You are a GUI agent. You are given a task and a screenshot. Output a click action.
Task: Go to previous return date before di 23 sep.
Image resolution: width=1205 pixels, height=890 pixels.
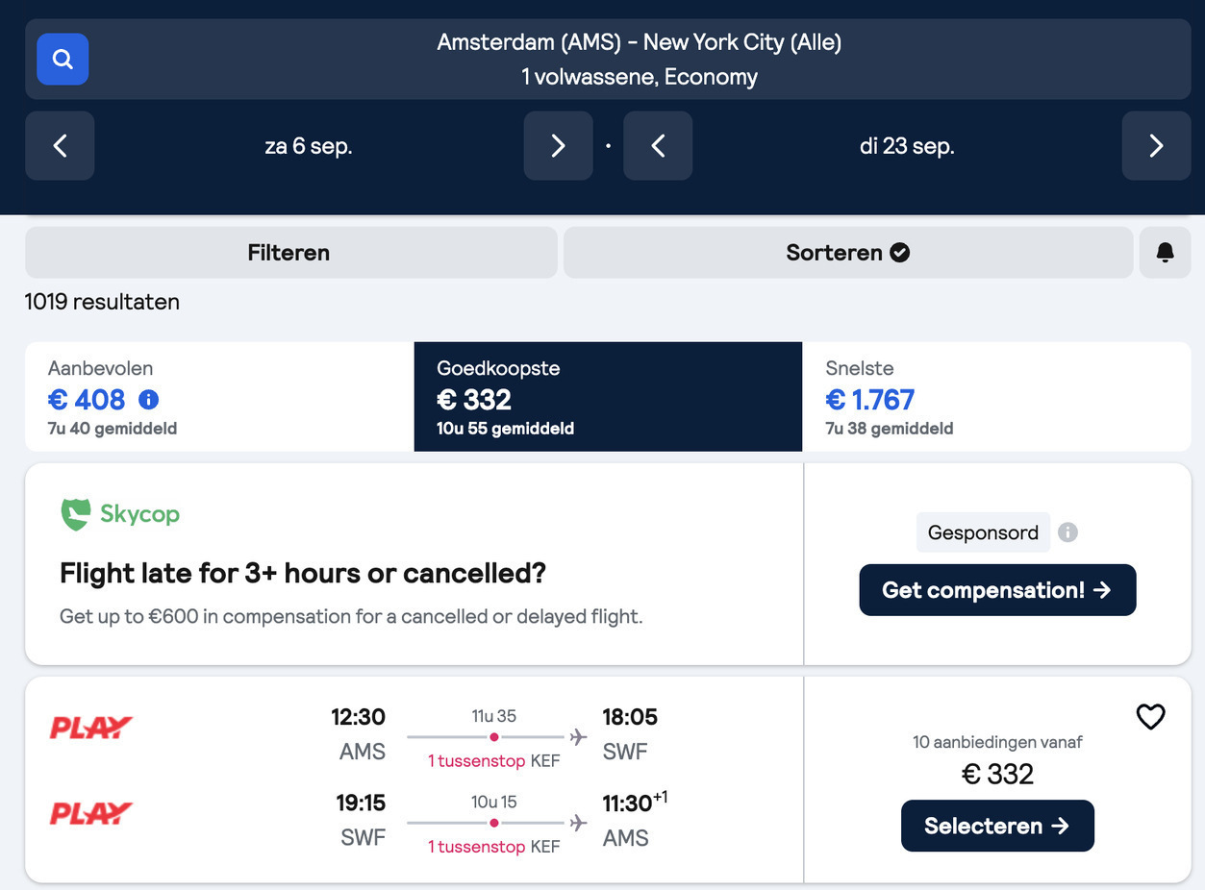[x=658, y=146]
